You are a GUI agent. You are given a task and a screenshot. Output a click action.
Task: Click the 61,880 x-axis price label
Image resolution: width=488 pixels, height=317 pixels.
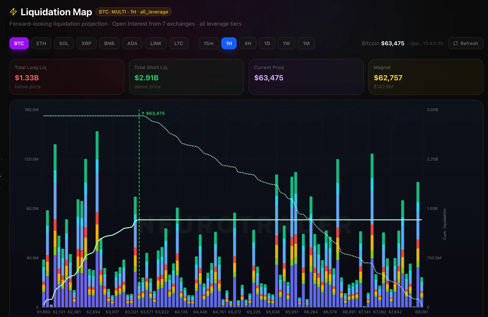pos(44,312)
